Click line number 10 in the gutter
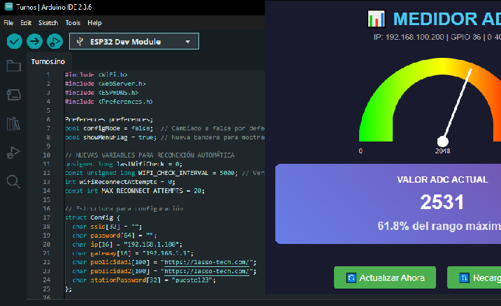The image size is (501, 306). click(47, 155)
